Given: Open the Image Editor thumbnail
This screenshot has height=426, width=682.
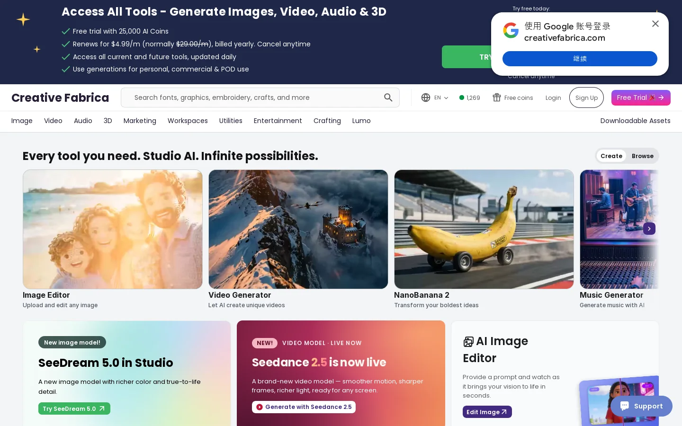Looking at the screenshot, I should pos(113,229).
